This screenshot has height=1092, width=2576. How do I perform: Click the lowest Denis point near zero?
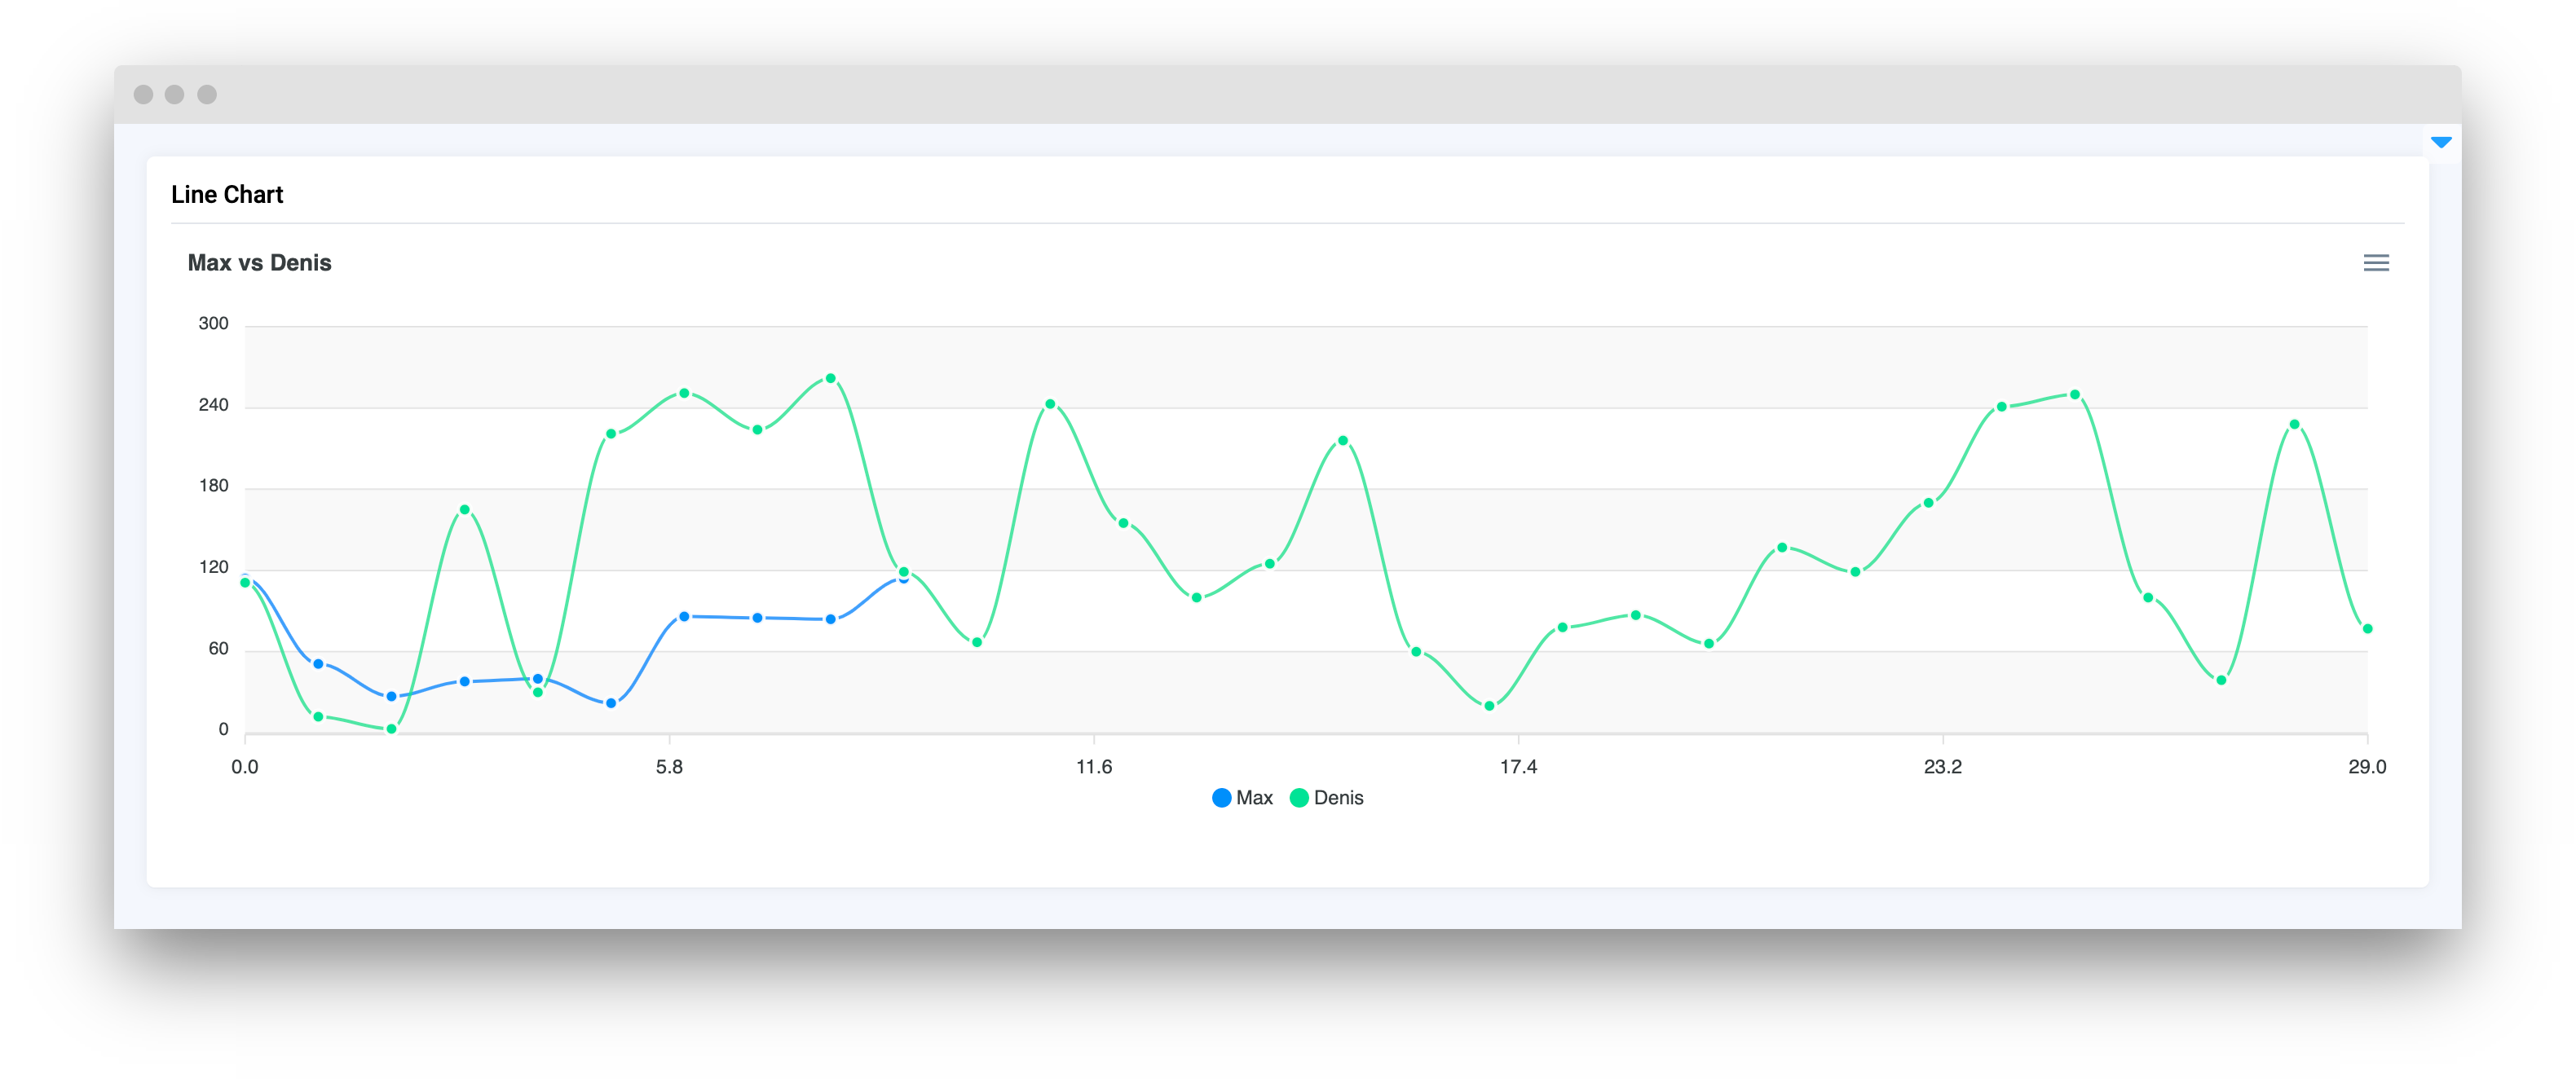coord(391,729)
